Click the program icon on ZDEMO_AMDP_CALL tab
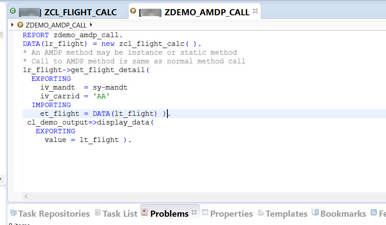Viewport: 386px width, 225px height. pyautogui.click(x=133, y=11)
